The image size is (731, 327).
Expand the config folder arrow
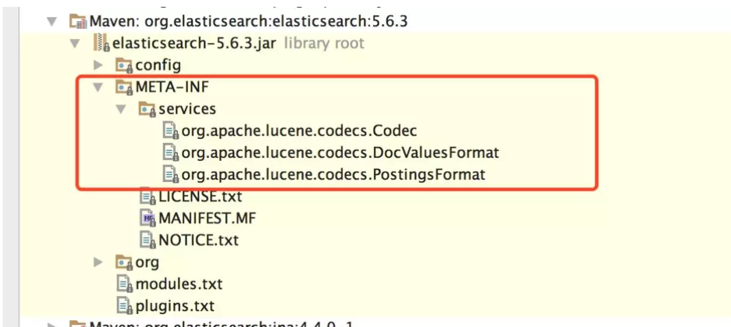click(97, 65)
